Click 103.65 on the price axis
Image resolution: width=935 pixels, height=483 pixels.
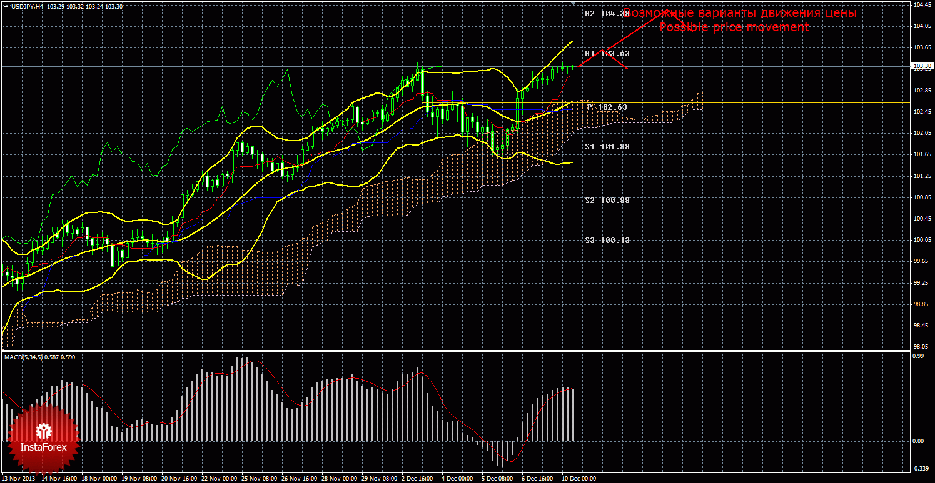click(x=922, y=47)
